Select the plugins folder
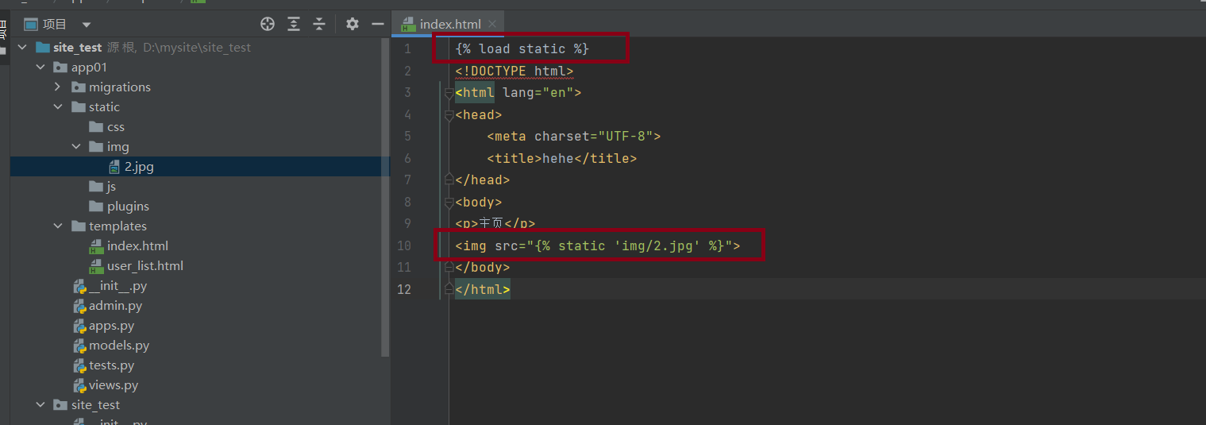 (x=127, y=207)
